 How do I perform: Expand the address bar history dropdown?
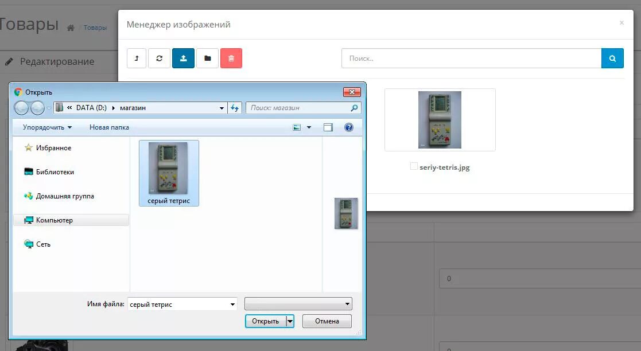point(222,108)
